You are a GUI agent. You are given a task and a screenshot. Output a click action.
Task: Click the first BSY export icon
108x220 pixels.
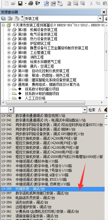click(x=76, y=3)
